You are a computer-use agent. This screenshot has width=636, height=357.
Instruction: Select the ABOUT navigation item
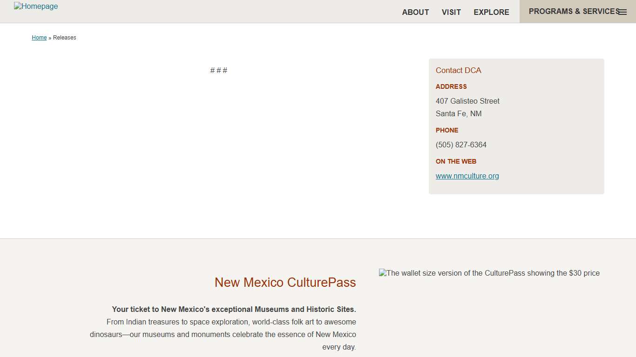click(x=415, y=12)
